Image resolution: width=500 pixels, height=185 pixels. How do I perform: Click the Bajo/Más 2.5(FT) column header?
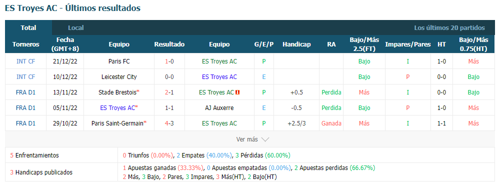pyautogui.click(x=364, y=44)
